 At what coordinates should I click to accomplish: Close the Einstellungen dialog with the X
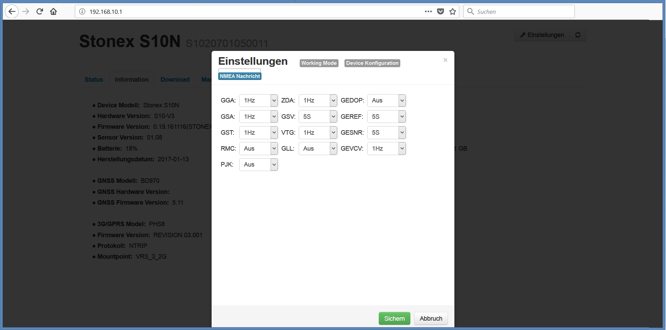pyautogui.click(x=445, y=60)
